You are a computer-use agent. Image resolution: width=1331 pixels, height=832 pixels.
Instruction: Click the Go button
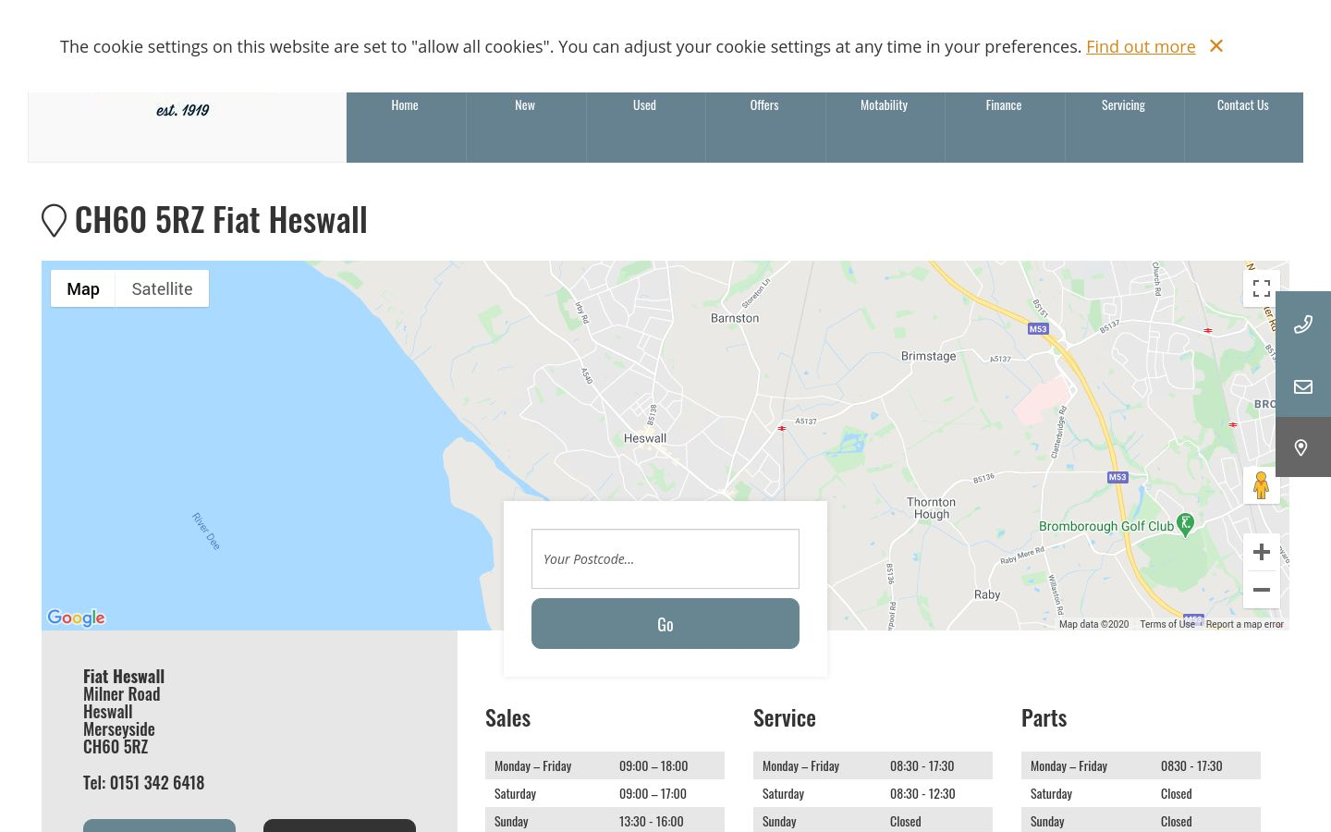tap(665, 624)
